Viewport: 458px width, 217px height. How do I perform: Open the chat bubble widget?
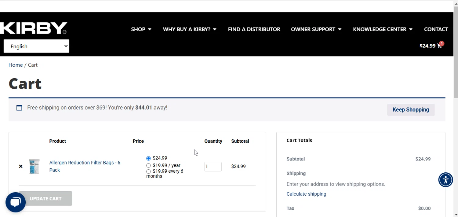click(x=16, y=202)
